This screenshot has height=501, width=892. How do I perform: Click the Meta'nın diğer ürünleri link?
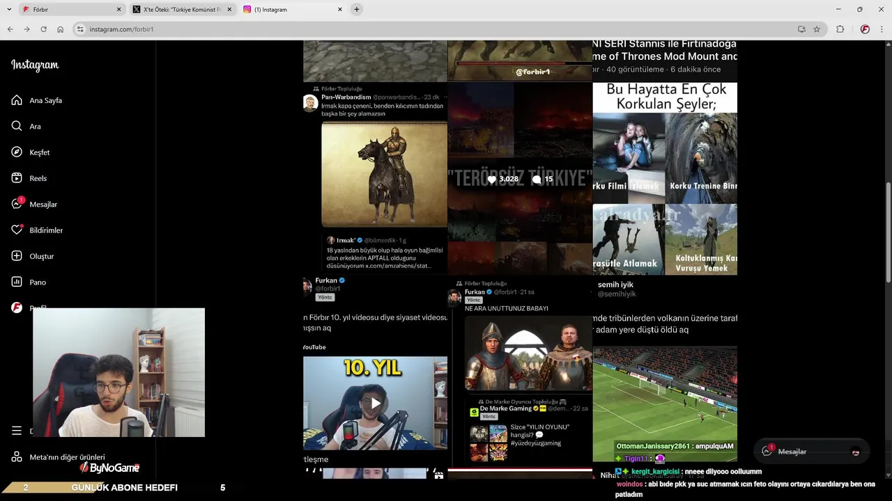tap(67, 457)
